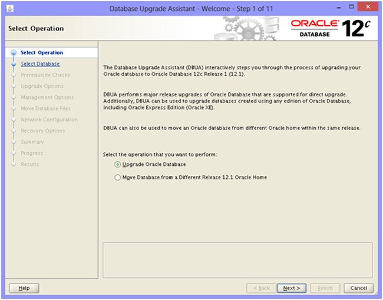383x300 pixels.
Task: Click the Java application icon in title bar
Action: pos(10,9)
